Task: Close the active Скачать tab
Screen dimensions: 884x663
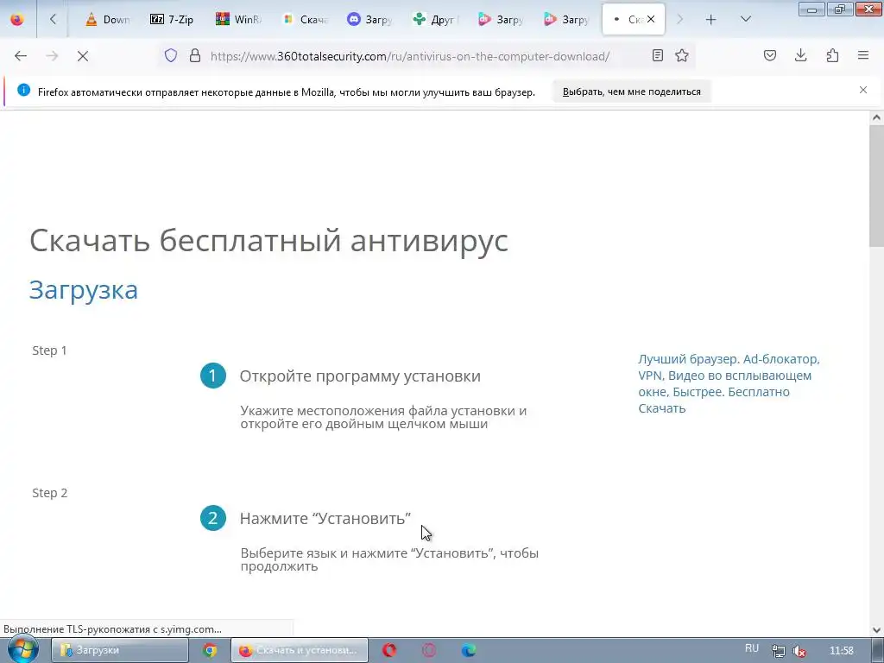Action: pyautogui.click(x=651, y=19)
